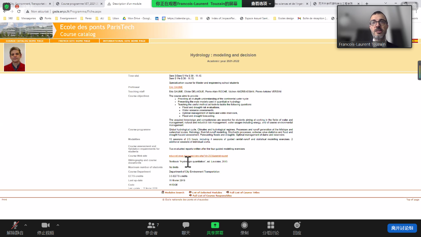Viewport: 421px width, 237px height.
Task: Expand video options arrow beside camera
Action: click(x=58, y=225)
